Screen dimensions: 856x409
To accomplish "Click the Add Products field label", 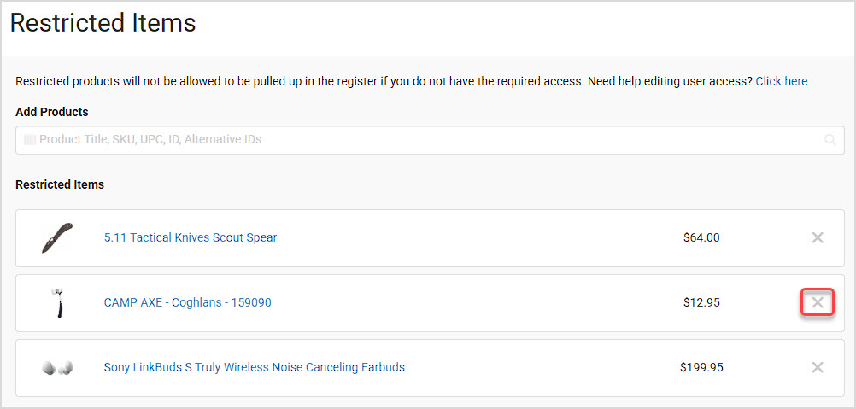I will [x=52, y=112].
